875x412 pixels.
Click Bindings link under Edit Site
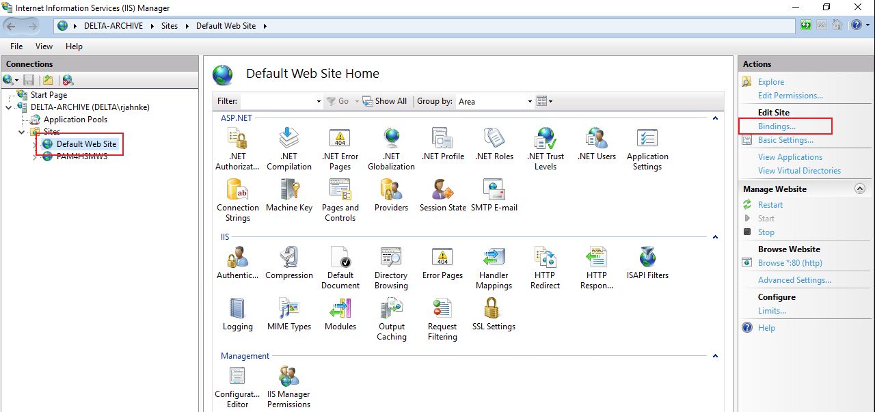coord(777,126)
